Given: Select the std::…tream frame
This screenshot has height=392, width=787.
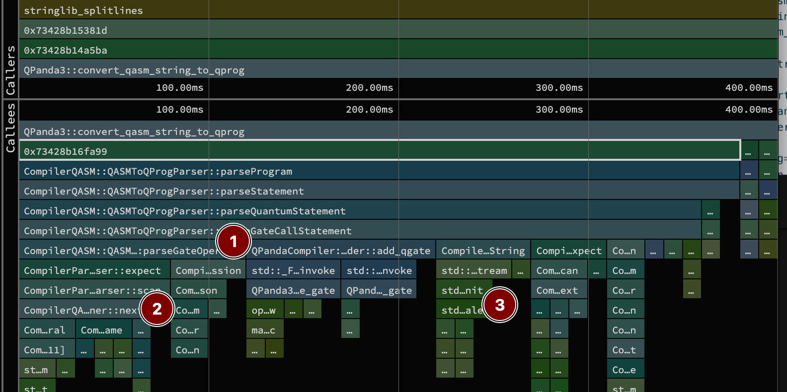Looking at the screenshot, I should 474,270.
